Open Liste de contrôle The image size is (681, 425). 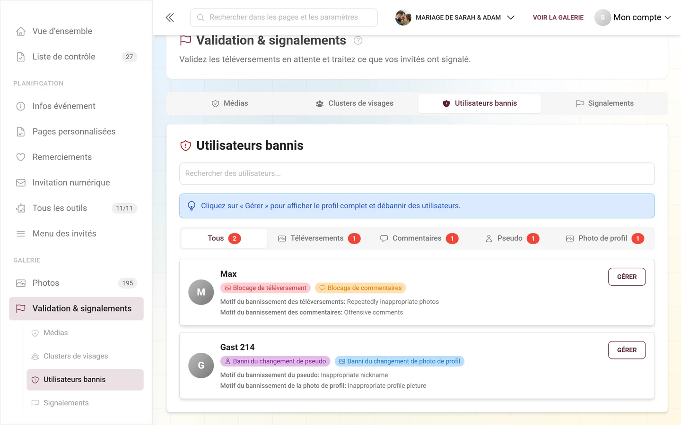click(x=76, y=57)
